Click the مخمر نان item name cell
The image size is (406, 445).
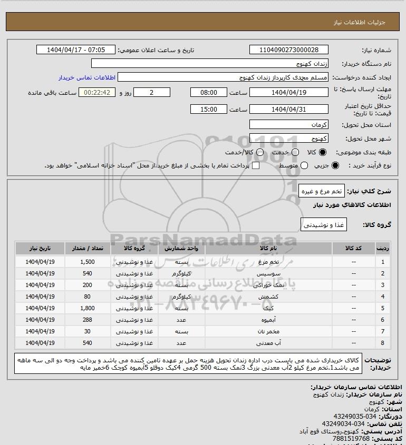tap(268, 331)
